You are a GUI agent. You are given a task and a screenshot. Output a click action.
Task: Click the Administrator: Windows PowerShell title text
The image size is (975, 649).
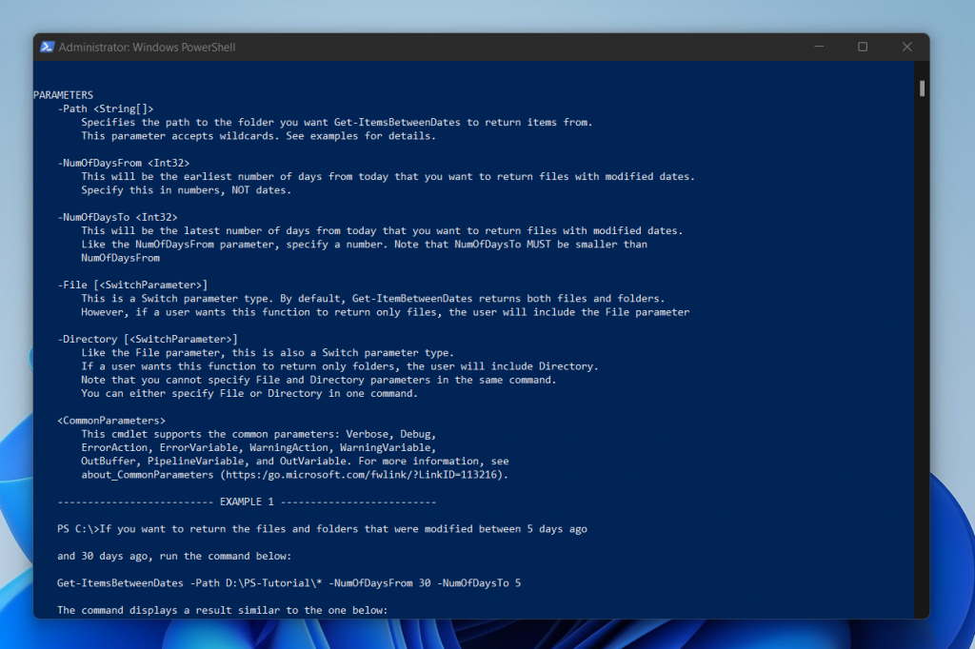pyautogui.click(x=147, y=48)
